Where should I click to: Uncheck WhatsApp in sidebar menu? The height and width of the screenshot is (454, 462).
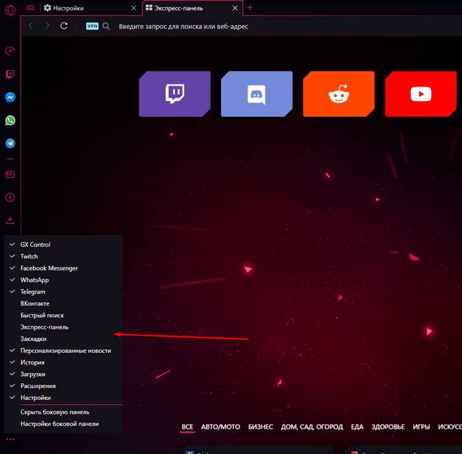coord(63,280)
